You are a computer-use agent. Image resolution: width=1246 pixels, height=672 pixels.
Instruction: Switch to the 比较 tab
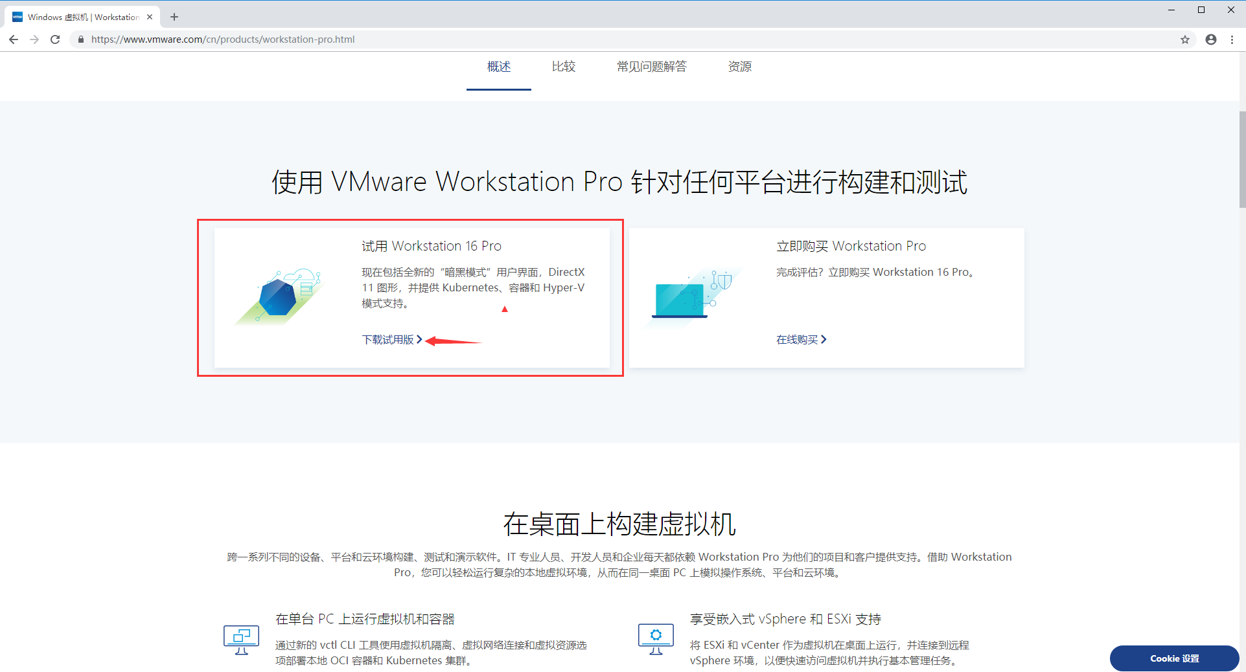564,67
